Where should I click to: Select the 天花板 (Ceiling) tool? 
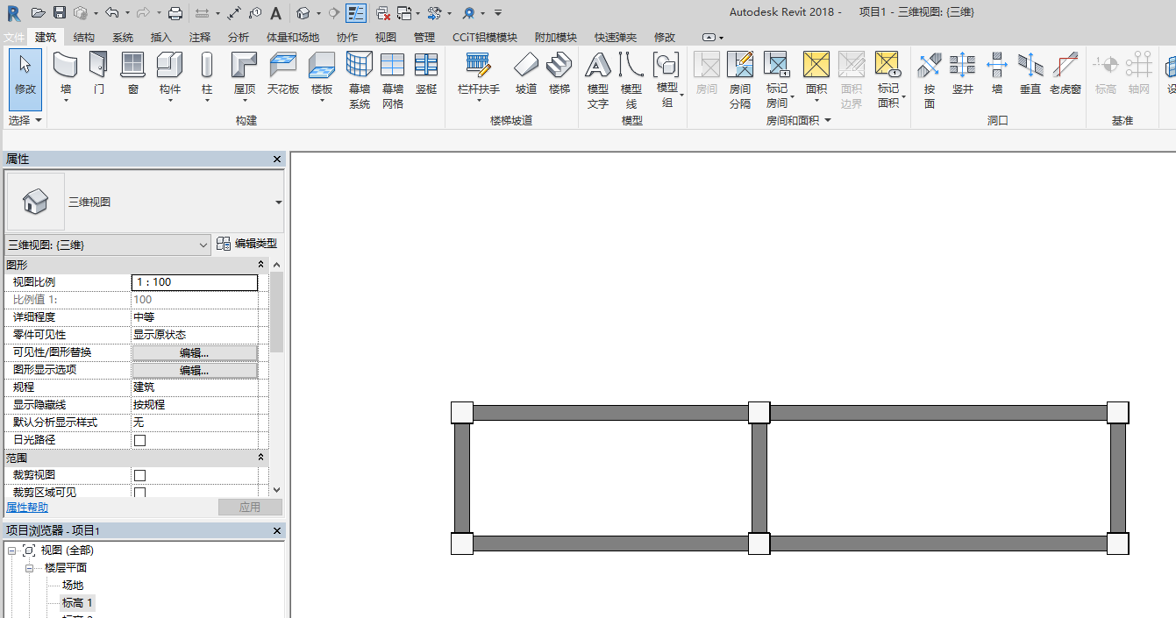coord(283,74)
